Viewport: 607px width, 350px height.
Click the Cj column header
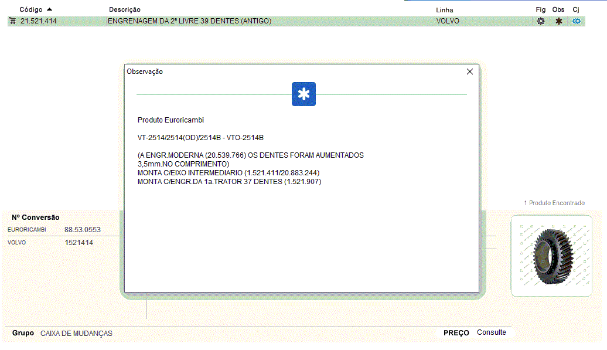[576, 10]
